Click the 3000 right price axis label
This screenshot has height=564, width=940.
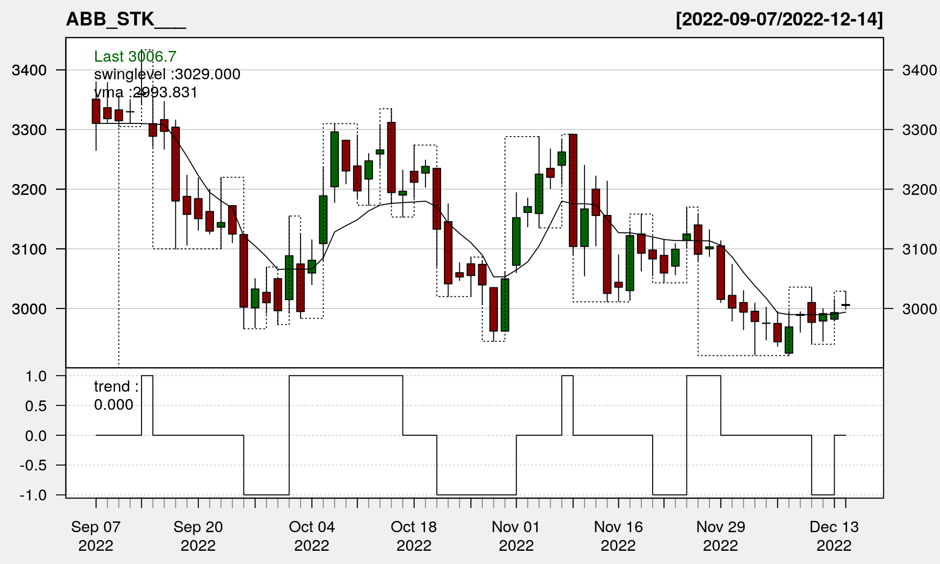pos(919,309)
